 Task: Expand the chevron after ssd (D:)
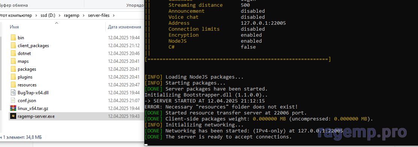point(60,15)
